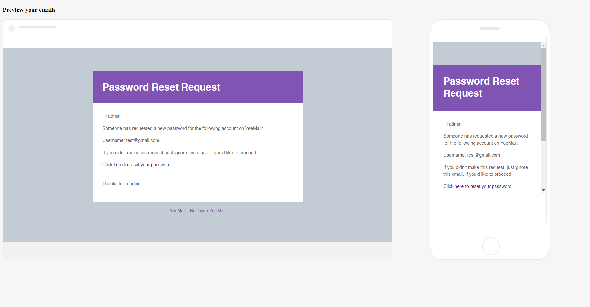Click 'YeeMail - Built with' footer text
The height and width of the screenshot is (307, 590).
(x=189, y=211)
